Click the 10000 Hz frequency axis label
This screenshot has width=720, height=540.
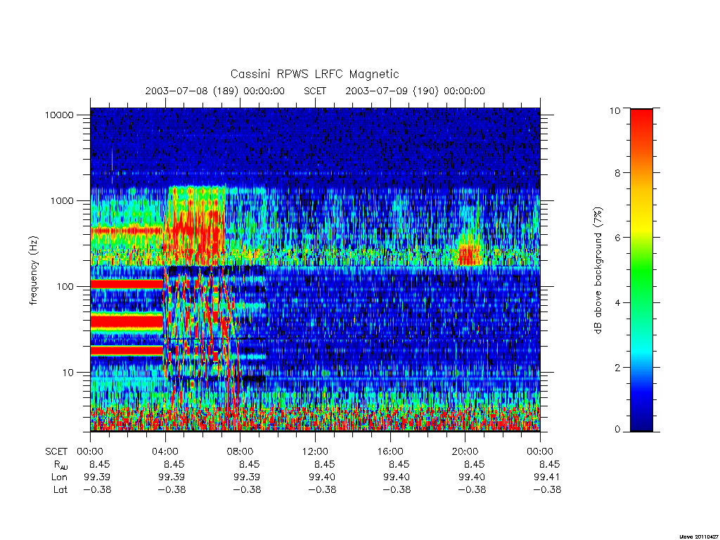click(59, 115)
